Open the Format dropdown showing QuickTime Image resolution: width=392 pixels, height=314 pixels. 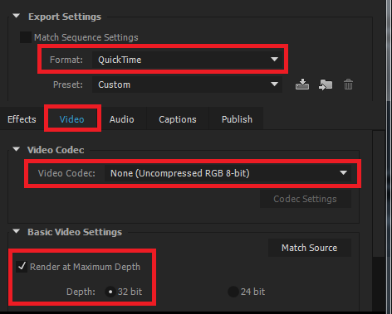[187, 60]
